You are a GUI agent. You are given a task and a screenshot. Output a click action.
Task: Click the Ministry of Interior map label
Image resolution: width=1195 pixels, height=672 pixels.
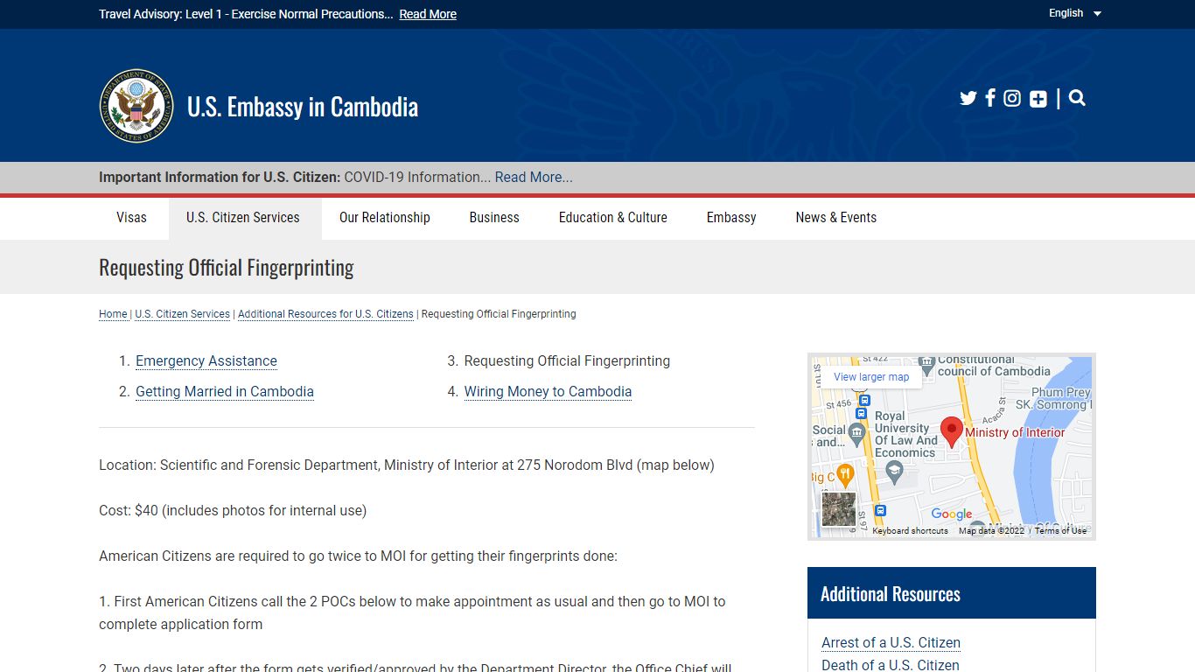point(1015,432)
